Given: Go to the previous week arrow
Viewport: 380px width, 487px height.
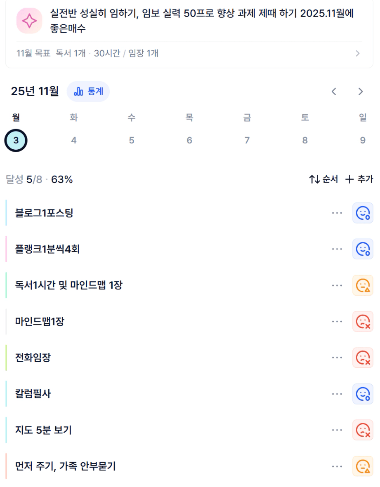Looking at the screenshot, I should tap(334, 92).
